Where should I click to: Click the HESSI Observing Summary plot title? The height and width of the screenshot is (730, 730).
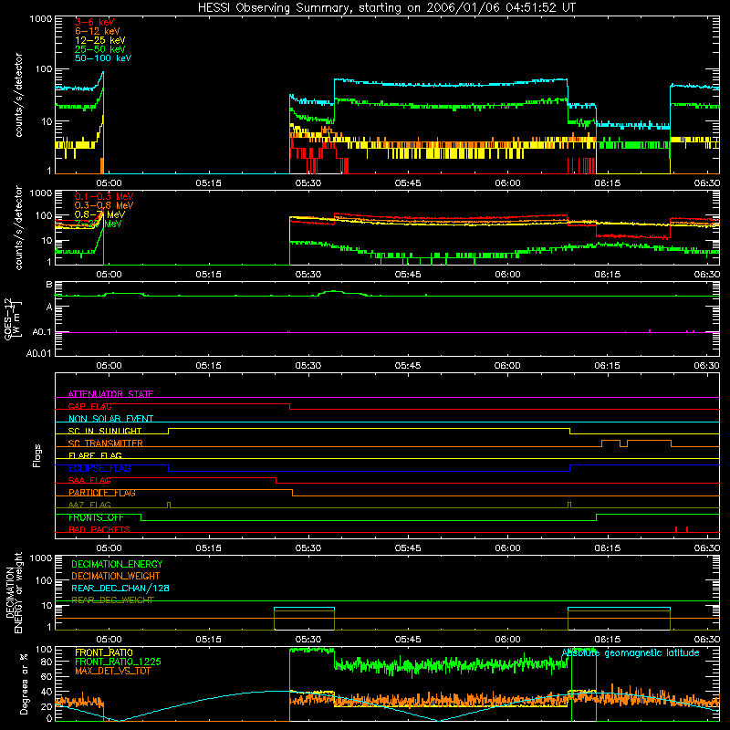[387, 8]
